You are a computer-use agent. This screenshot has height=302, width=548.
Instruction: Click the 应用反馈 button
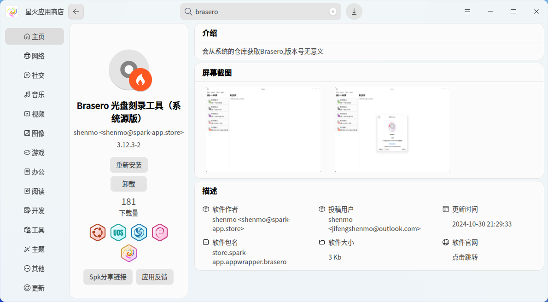154,277
